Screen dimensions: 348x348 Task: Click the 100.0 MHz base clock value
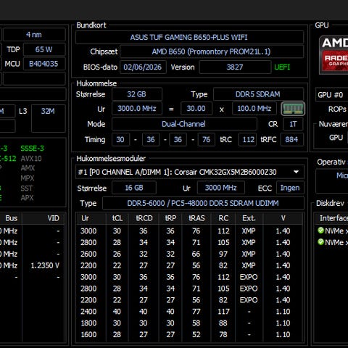click(x=254, y=109)
